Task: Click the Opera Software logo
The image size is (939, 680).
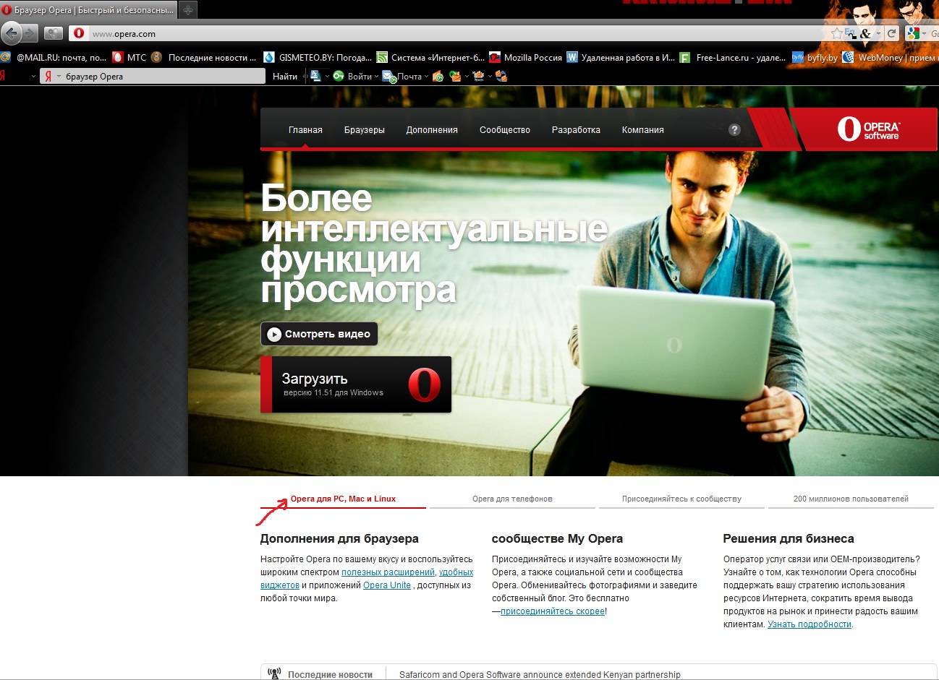Action: click(869, 129)
